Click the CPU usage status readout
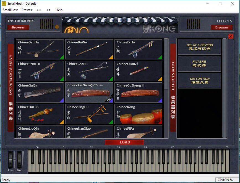This screenshot has width=240, height=183. coord(225,180)
